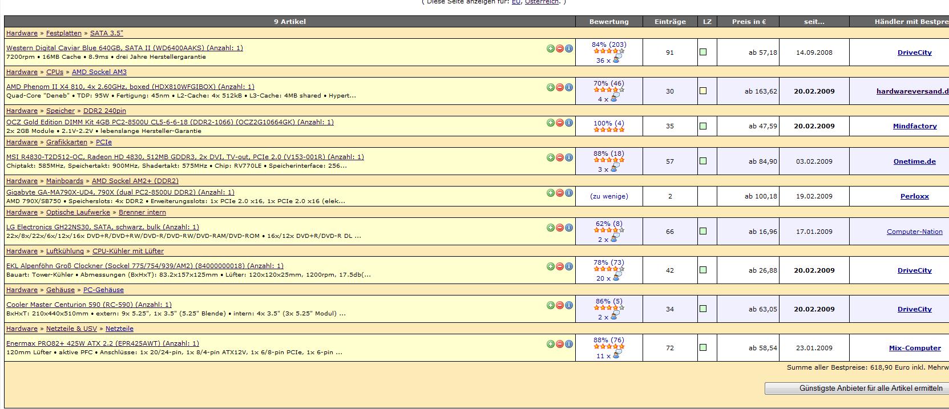Visit the Mix-Computer dealer link
Screen dimensions: 949x409
(915, 348)
